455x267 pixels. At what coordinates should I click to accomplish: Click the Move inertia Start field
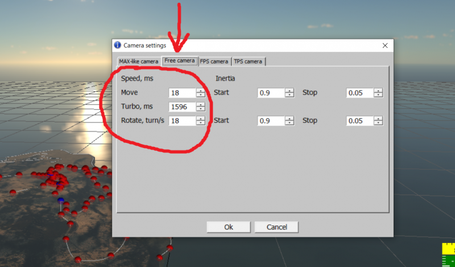[x=271, y=93]
